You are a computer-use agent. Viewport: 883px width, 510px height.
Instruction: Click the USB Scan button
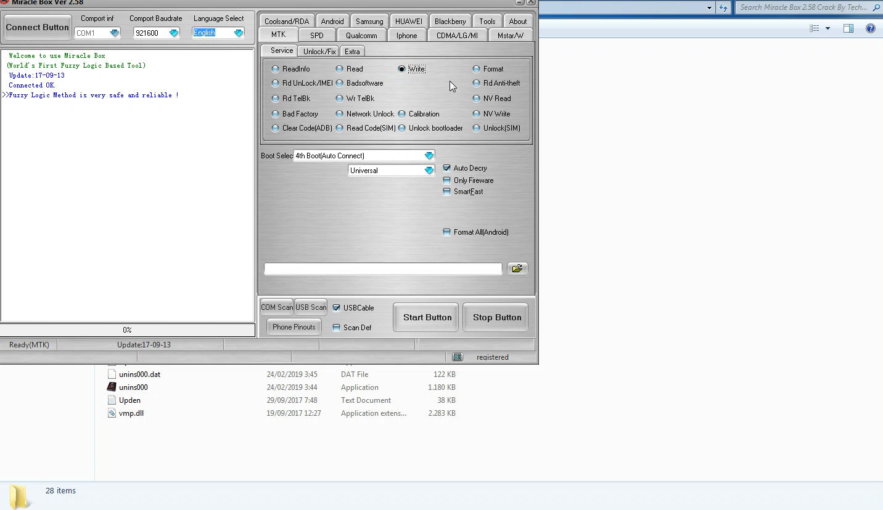pyautogui.click(x=311, y=307)
